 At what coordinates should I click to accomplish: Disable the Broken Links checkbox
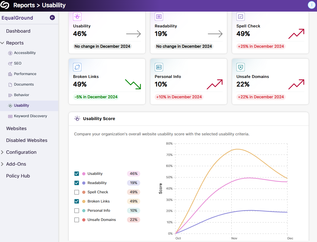click(77, 201)
